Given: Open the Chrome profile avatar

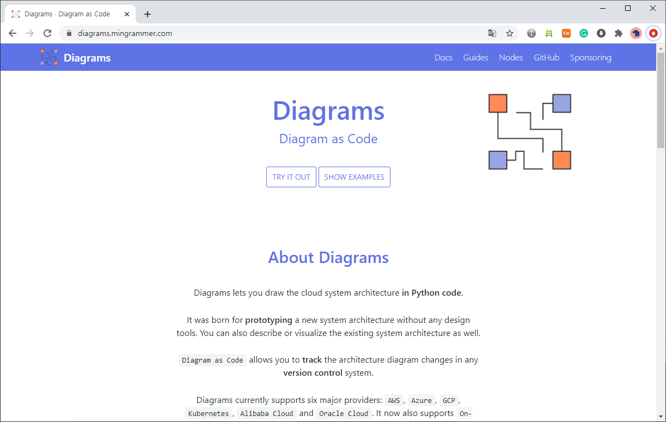Looking at the screenshot, I should [x=636, y=33].
